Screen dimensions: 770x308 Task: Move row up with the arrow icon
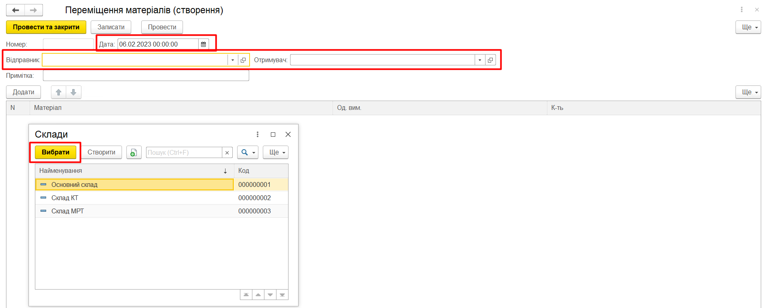[59, 92]
